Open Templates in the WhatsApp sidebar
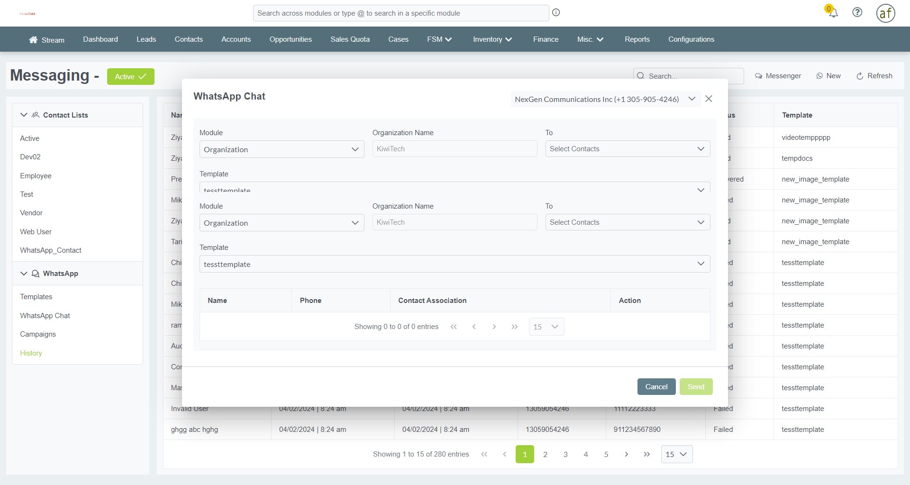910x485 pixels. pos(36,297)
